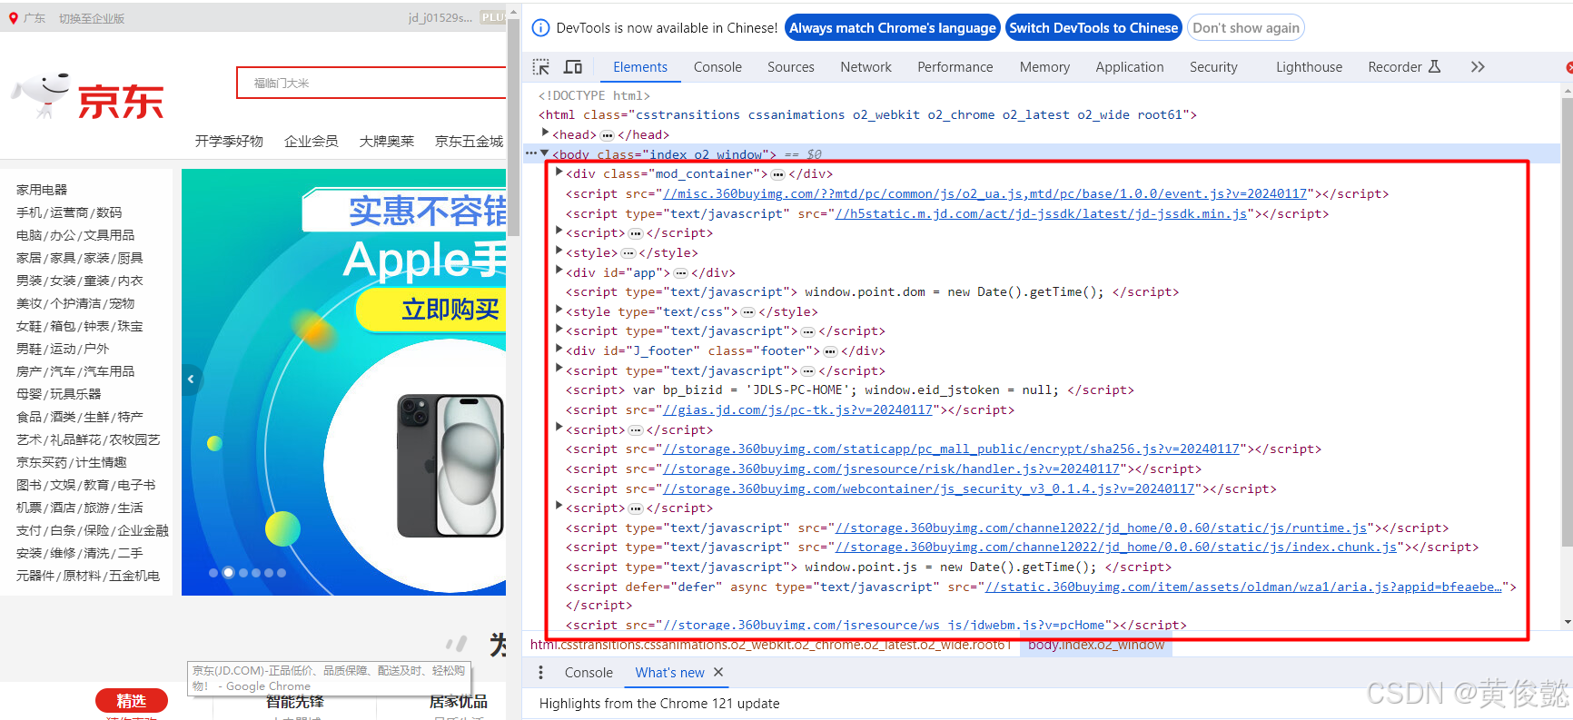The image size is (1573, 720).
Task: Open the pc-tk.js script link
Action: (797, 409)
